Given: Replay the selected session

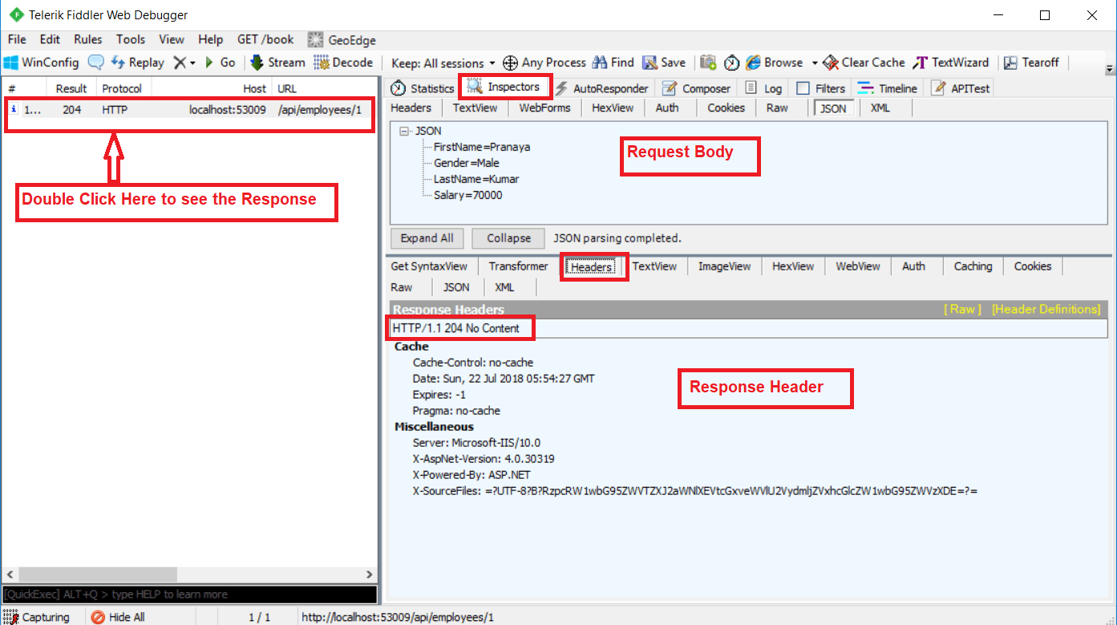Looking at the screenshot, I should click(137, 62).
